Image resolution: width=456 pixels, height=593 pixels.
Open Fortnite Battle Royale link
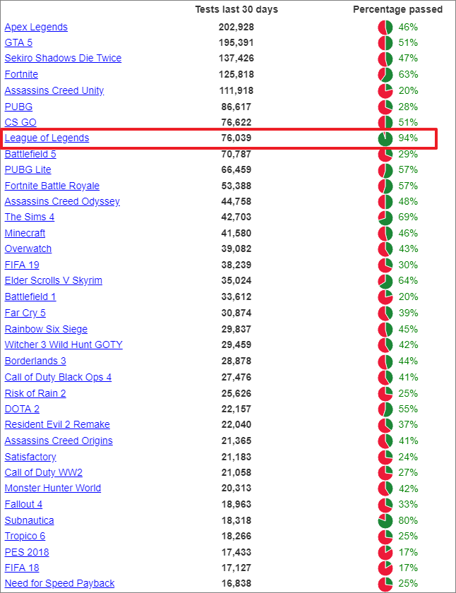pyautogui.click(x=52, y=186)
